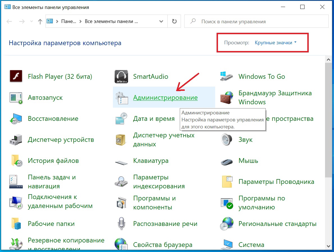This screenshot has height=252, width=334.
Task: Open the Мышь mouse icon
Action: [226, 161]
